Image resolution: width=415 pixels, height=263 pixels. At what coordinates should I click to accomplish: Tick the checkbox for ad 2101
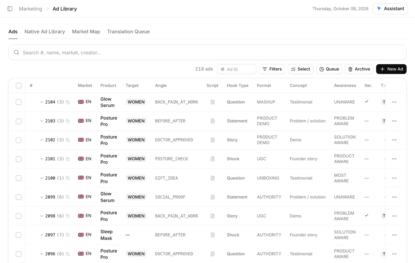18,159
